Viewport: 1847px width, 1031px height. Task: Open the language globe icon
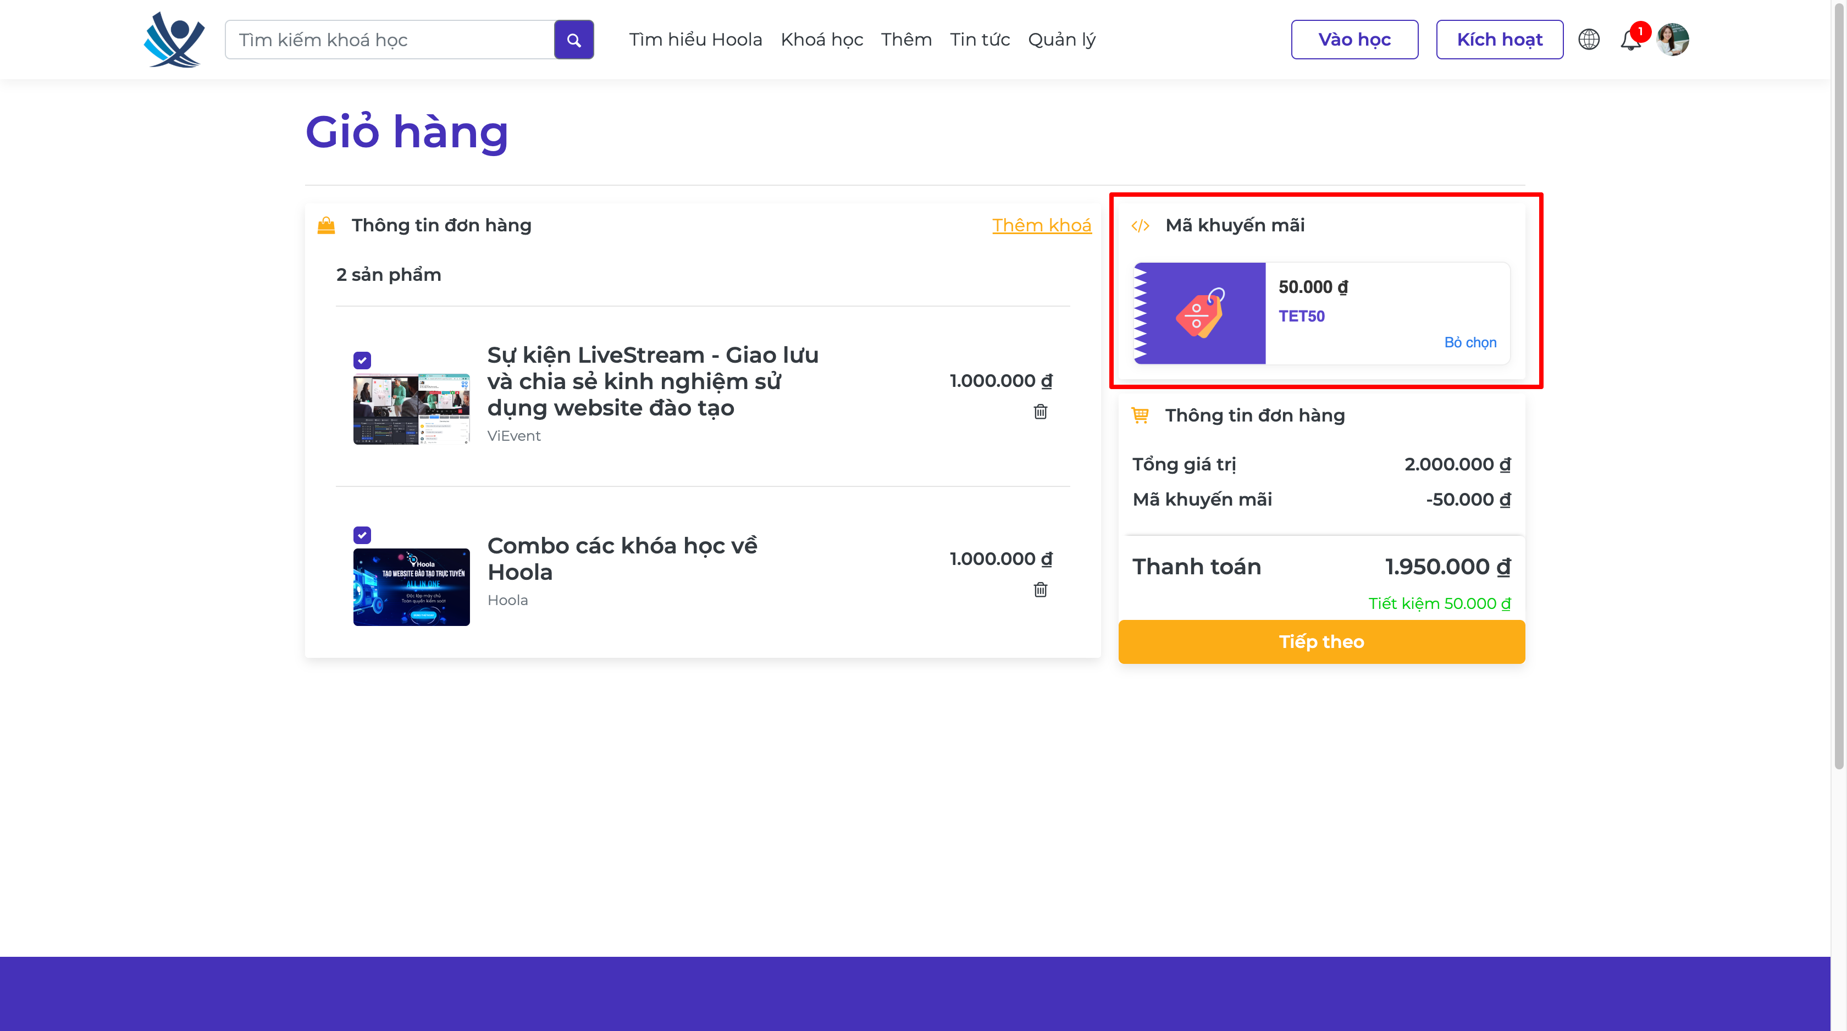[x=1589, y=40]
